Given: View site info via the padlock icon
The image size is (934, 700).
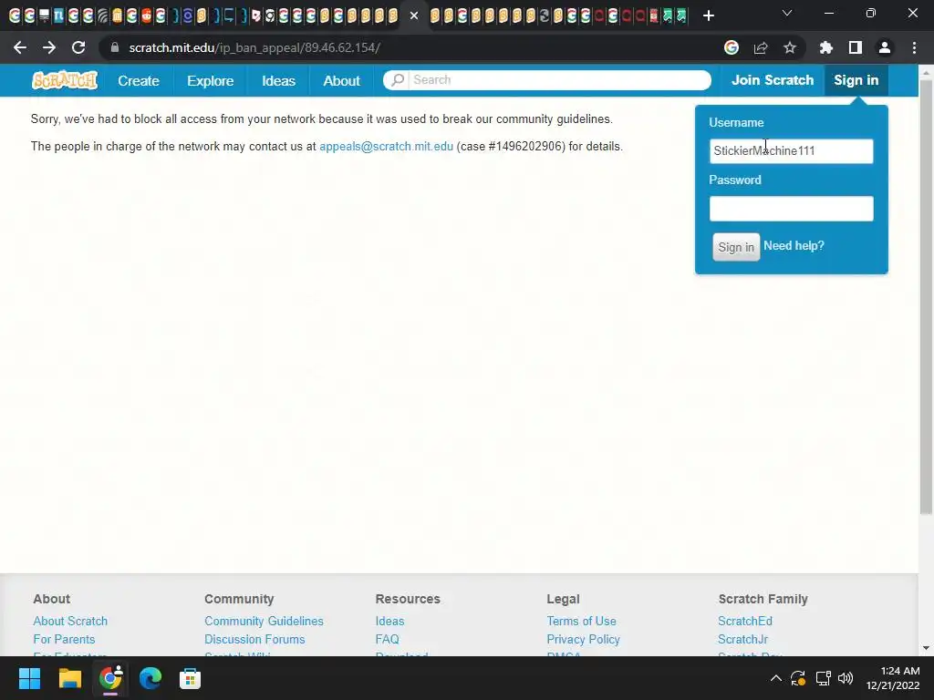Looking at the screenshot, I should [115, 47].
